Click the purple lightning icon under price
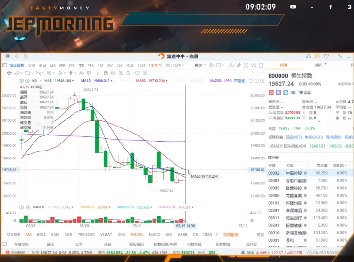This screenshot has width=354, height=262. tap(279, 93)
